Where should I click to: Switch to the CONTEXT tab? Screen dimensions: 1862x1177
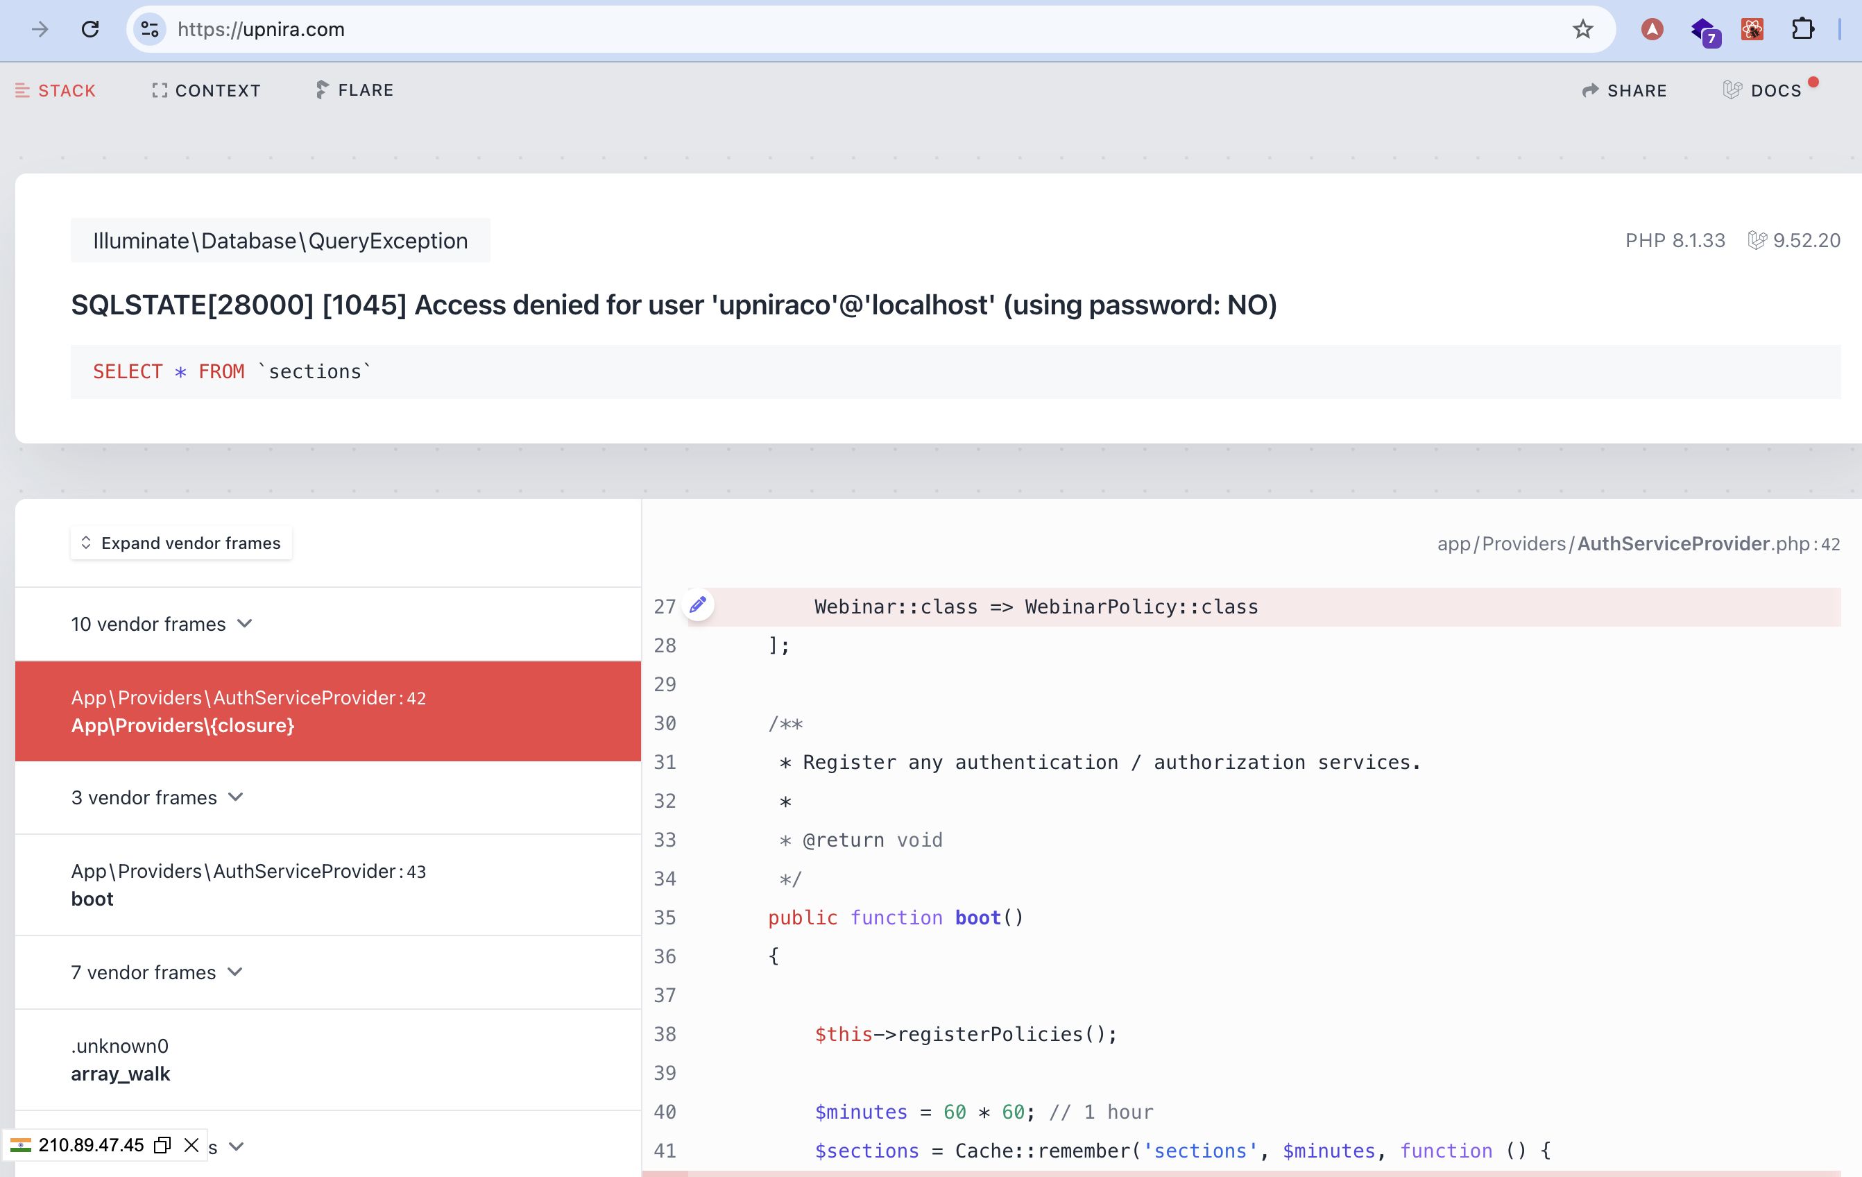click(x=207, y=90)
